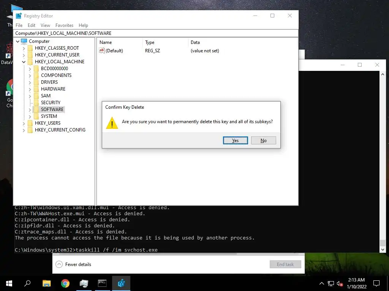389x291 pixels.
Task: Expand the SYSTEM key arrow
Action: click(30, 116)
